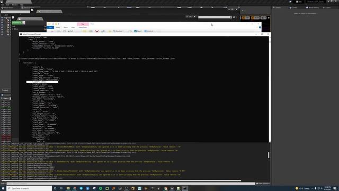Click the Output Log horizontal scrollbar

click(x=121, y=180)
